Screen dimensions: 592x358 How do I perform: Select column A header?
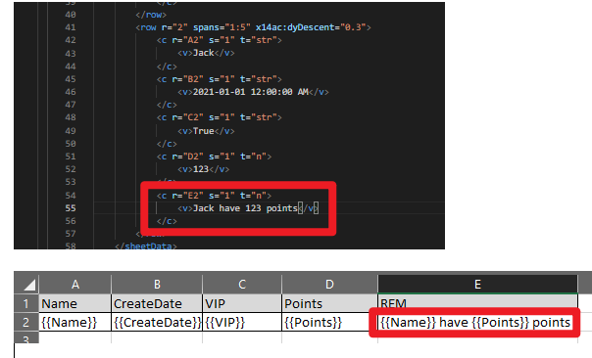click(x=75, y=285)
